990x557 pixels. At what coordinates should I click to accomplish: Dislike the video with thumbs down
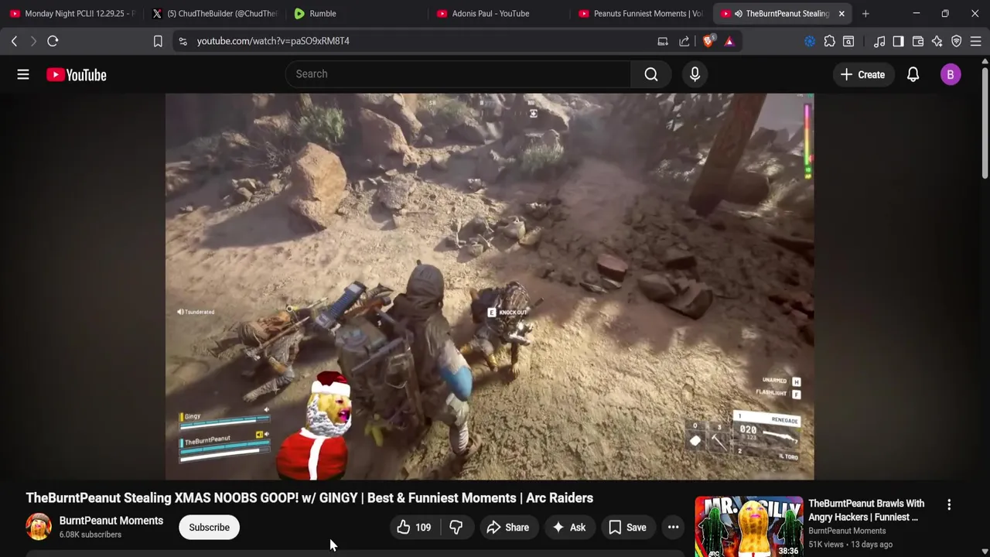click(x=456, y=528)
